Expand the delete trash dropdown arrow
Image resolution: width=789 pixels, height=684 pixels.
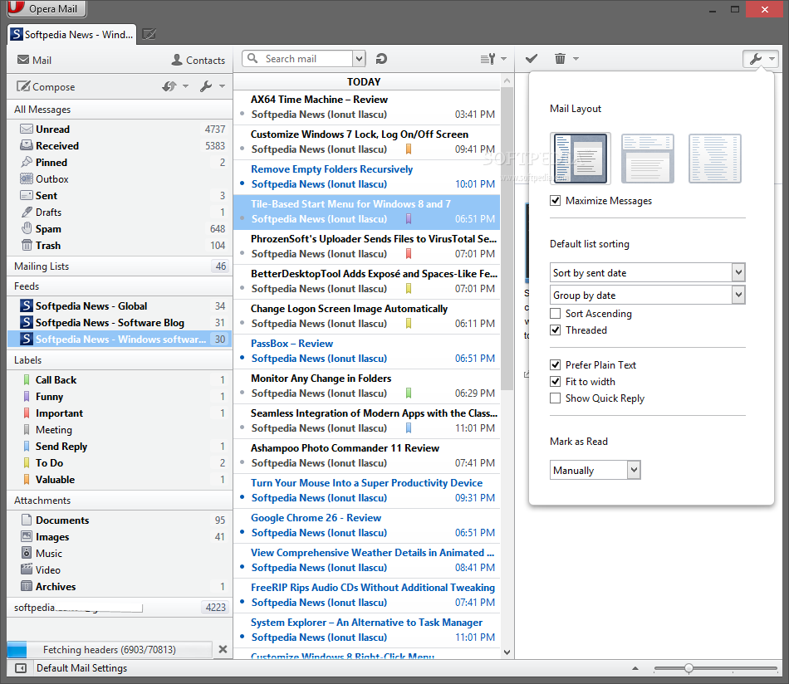coord(576,59)
